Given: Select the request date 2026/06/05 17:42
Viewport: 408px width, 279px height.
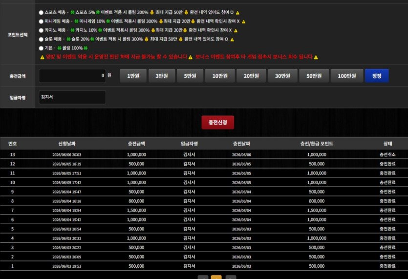Looking at the screenshot, I should click(67, 183).
